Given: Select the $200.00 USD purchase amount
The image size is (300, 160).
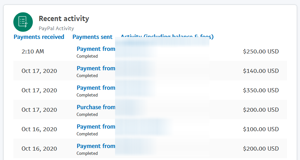Looking at the screenshot, I should pyautogui.click(x=261, y=110).
